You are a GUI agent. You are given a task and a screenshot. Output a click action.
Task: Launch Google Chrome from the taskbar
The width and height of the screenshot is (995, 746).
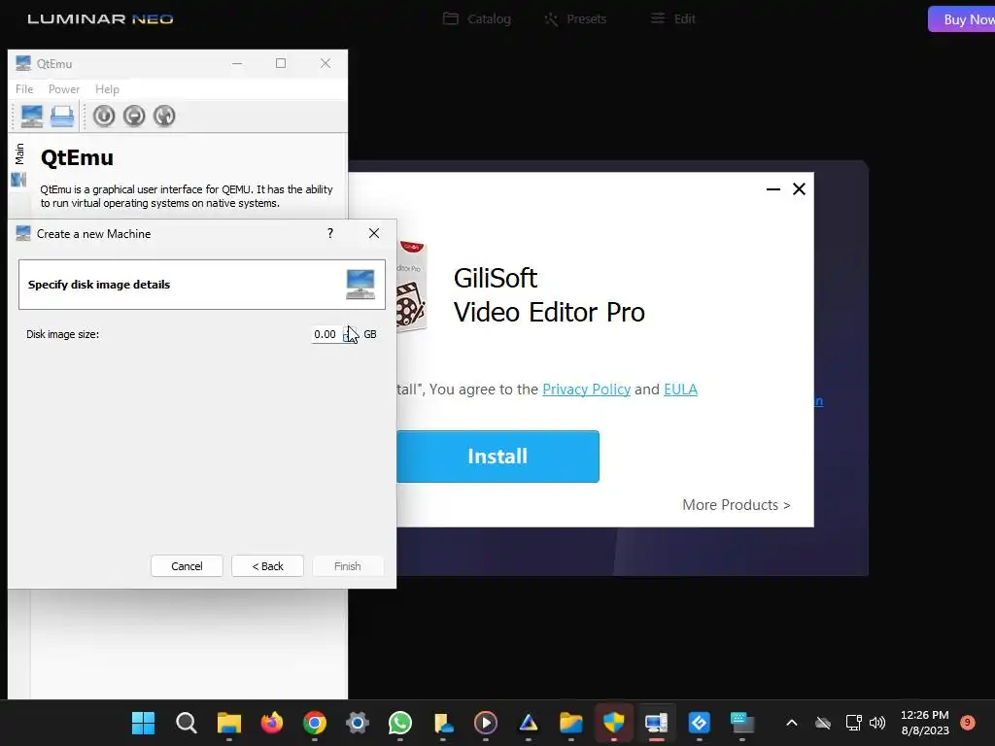(315, 723)
